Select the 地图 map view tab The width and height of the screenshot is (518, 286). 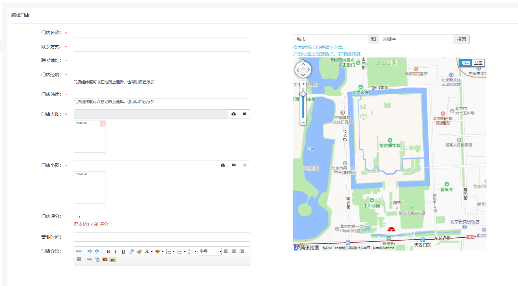pyautogui.click(x=465, y=63)
